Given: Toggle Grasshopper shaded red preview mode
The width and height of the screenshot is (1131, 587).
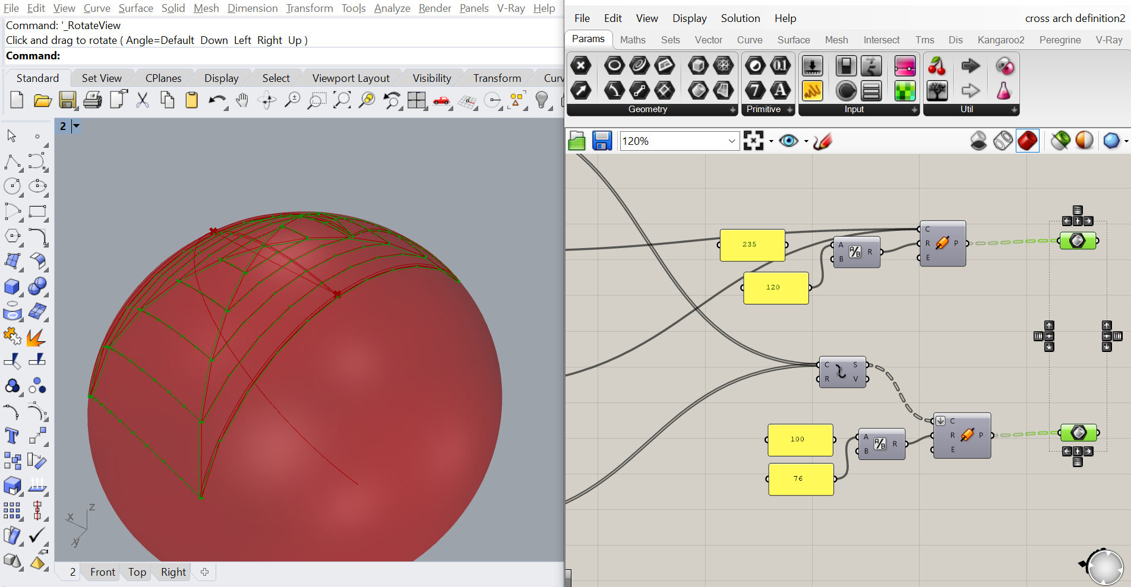Looking at the screenshot, I should tap(1027, 141).
